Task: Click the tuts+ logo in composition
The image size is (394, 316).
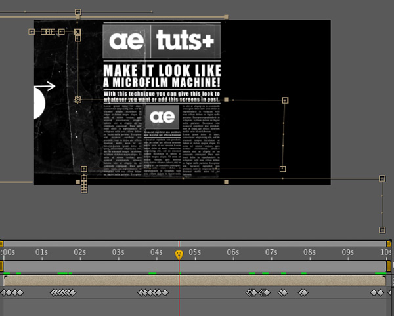Action: (x=185, y=41)
